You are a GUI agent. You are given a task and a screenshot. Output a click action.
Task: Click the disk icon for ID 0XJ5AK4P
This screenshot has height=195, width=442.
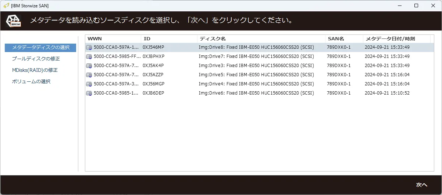pyautogui.click(x=89, y=66)
